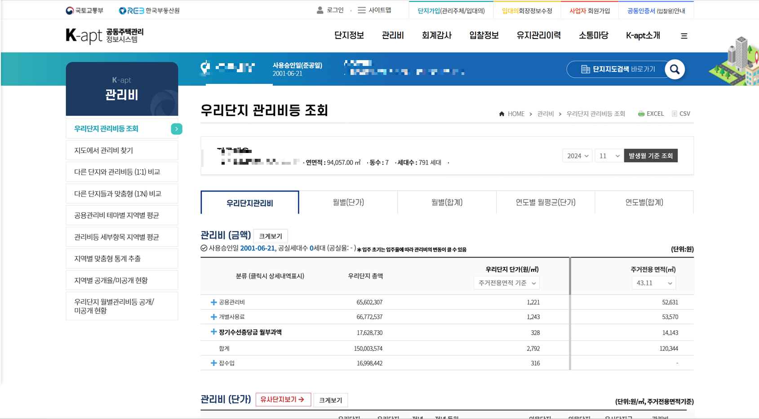Click the 한국부동산원 REB logo
Screen dimensions: 759x419
click(148, 10)
